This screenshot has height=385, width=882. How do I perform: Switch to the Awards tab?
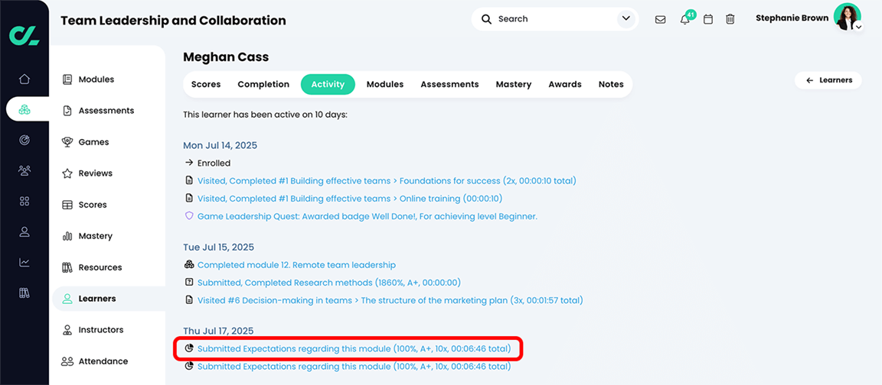[565, 84]
